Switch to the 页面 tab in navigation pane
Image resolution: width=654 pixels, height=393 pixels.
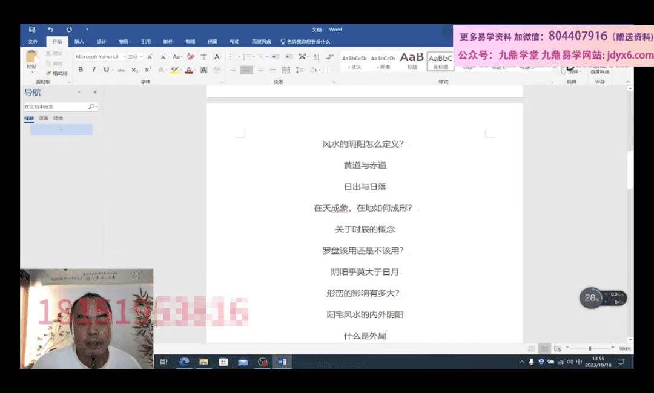click(x=44, y=119)
